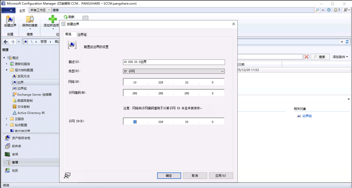Image resolution: width=352 pixels, height=188 pixels.
Task: Open the 所有工作区 search scope dropdown
Action: pyautogui.click(x=40, y=10)
